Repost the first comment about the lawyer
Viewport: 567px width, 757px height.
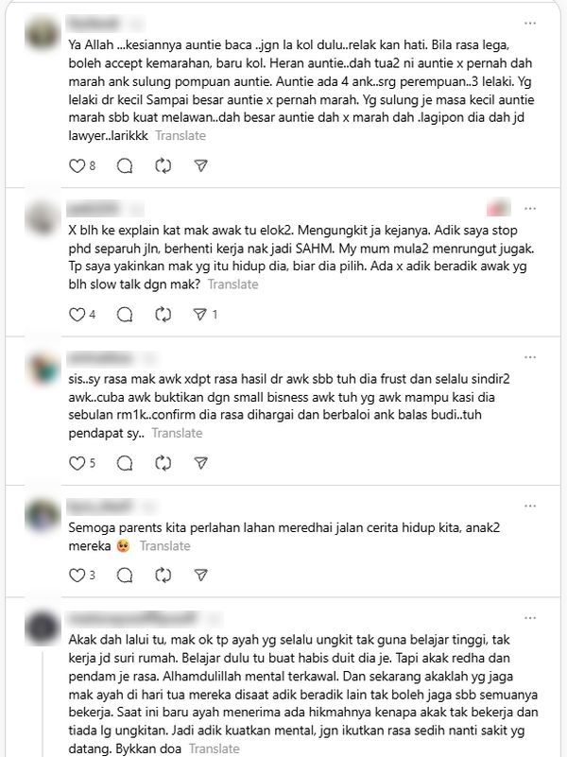click(163, 166)
